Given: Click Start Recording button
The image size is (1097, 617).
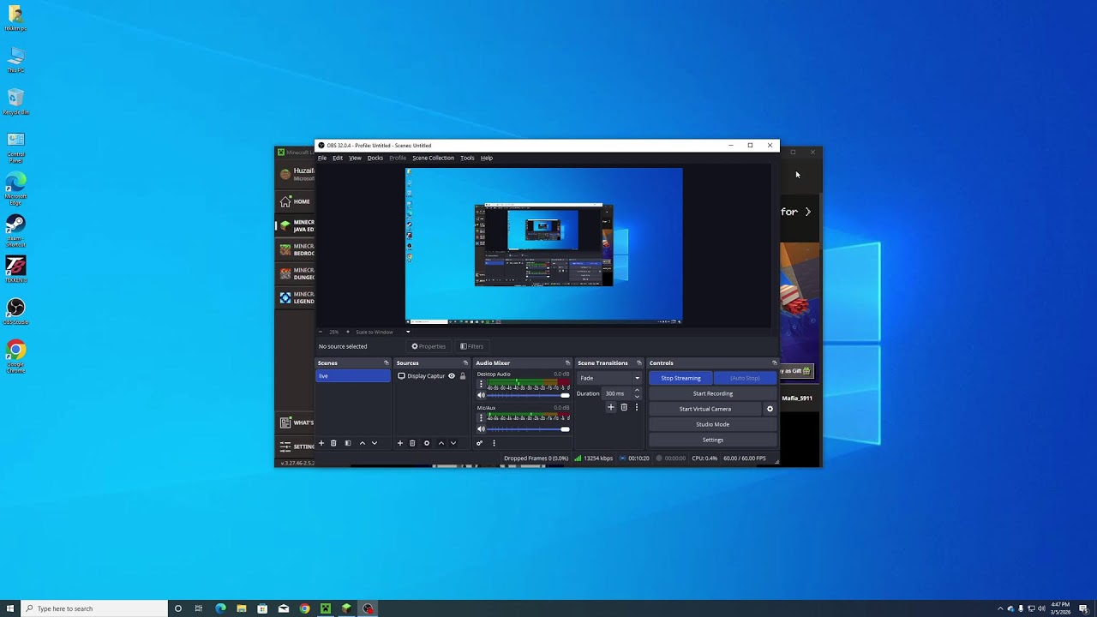Looking at the screenshot, I should click(712, 393).
